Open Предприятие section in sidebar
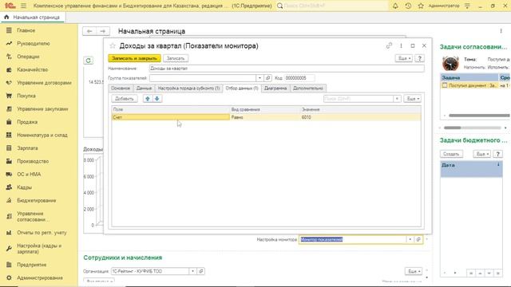 (x=32, y=265)
